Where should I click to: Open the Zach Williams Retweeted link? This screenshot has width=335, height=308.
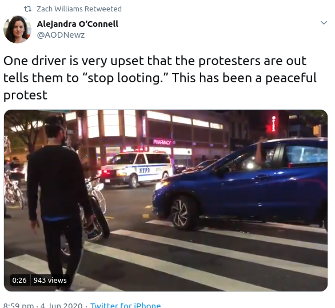coord(79,9)
